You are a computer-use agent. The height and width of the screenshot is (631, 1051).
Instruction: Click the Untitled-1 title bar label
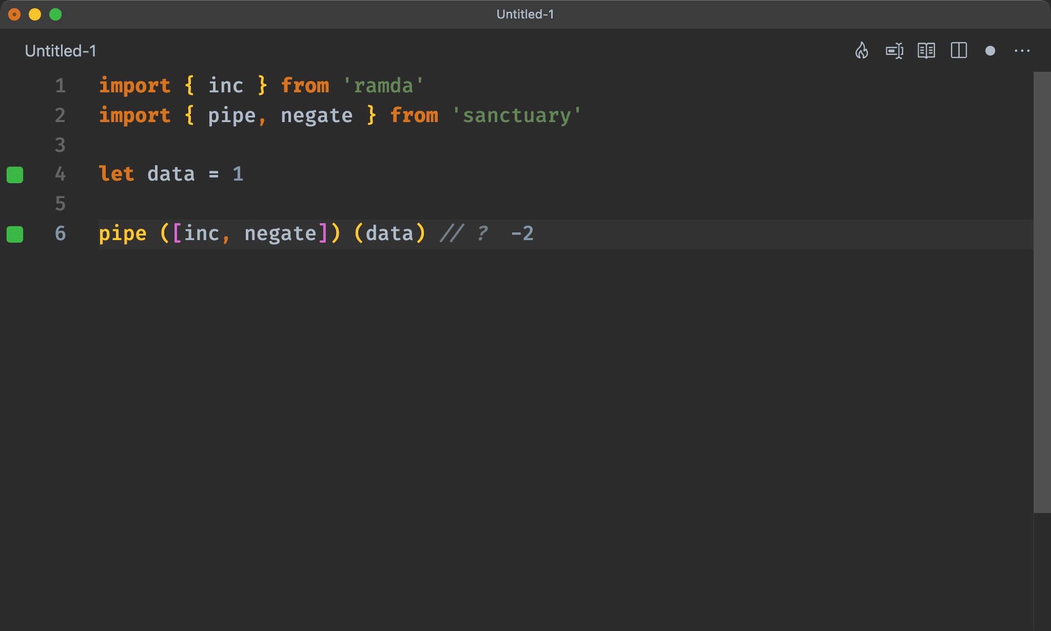pyautogui.click(x=525, y=14)
